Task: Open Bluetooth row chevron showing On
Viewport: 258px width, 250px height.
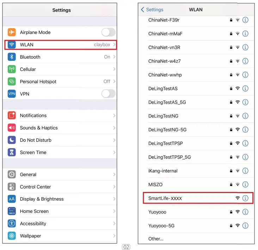Action: 114,57
